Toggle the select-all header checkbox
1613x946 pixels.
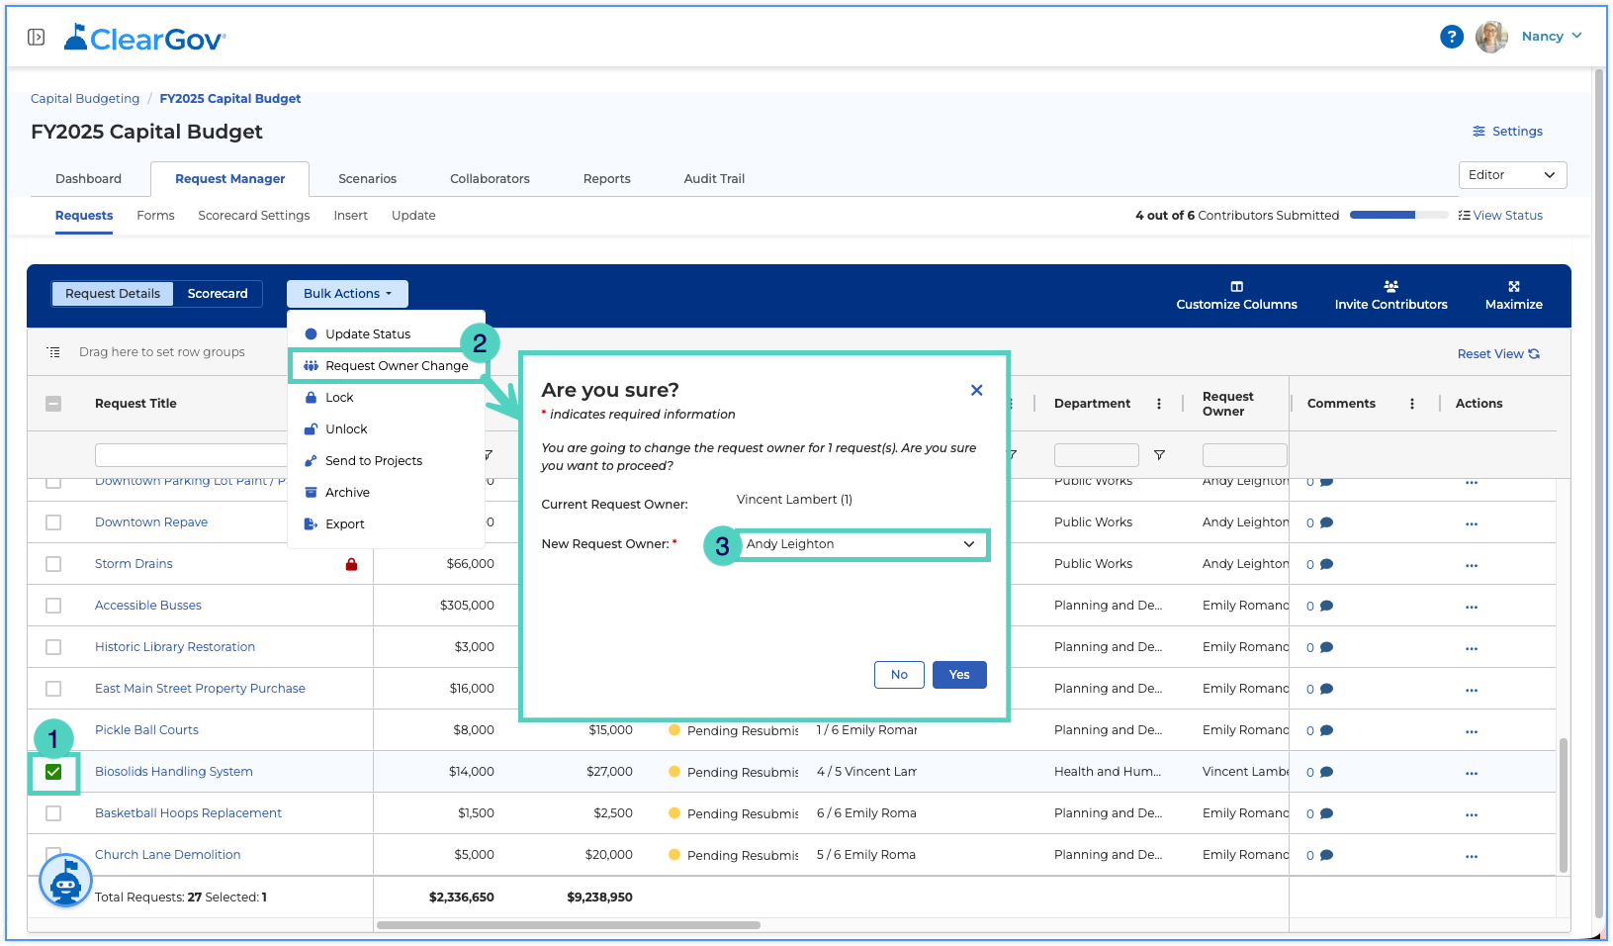point(53,404)
